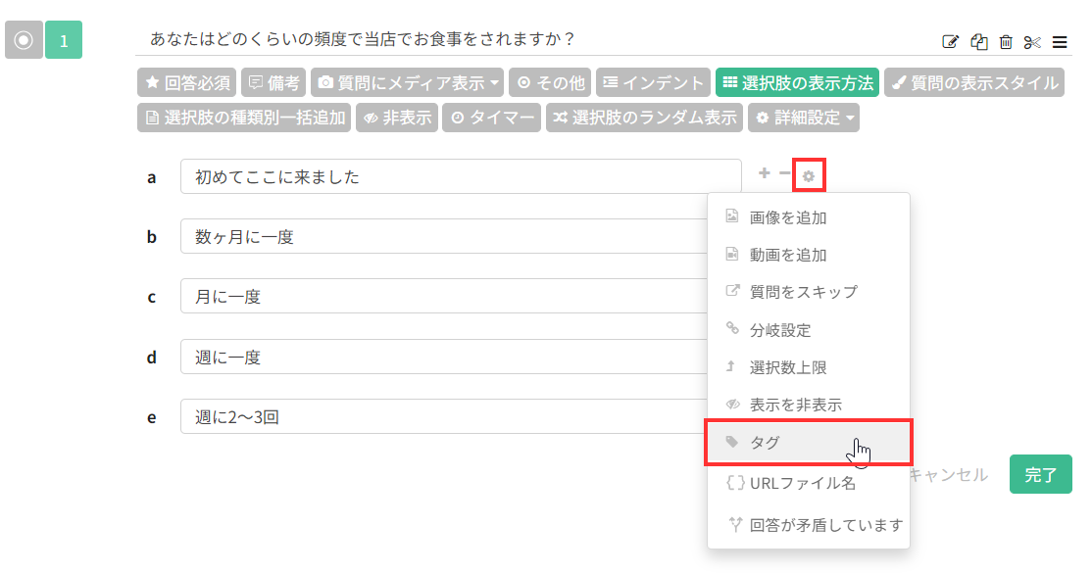Select タグ from the option menu
This screenshot has width=1092, height=574.
click(x=809, y=442)
